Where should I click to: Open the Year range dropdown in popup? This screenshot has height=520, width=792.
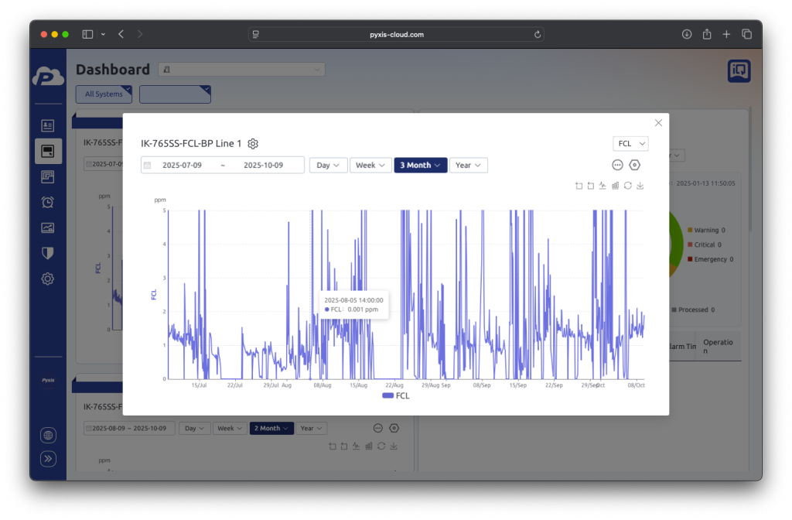tap(468, 165)
